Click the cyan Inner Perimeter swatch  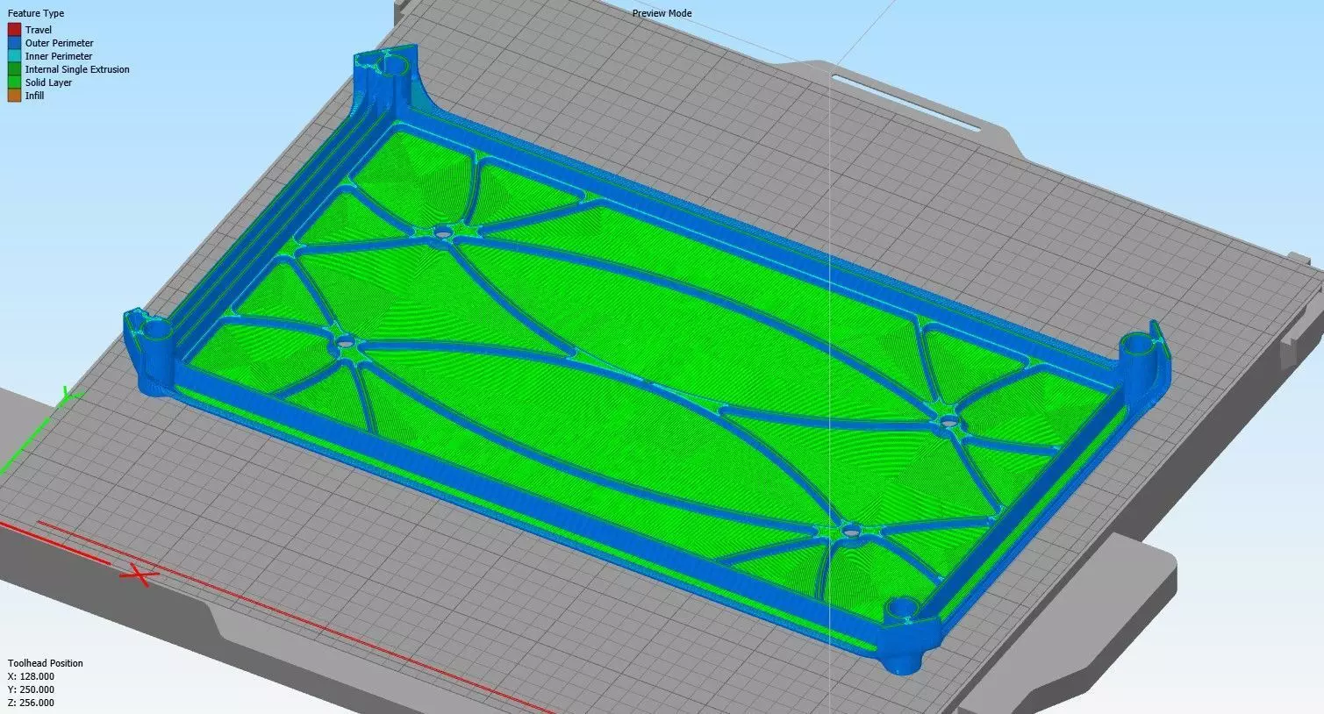point(14,56)
